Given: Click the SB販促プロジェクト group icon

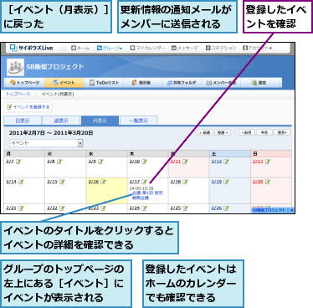Looking at the screenshot, I should coord(16,67).
